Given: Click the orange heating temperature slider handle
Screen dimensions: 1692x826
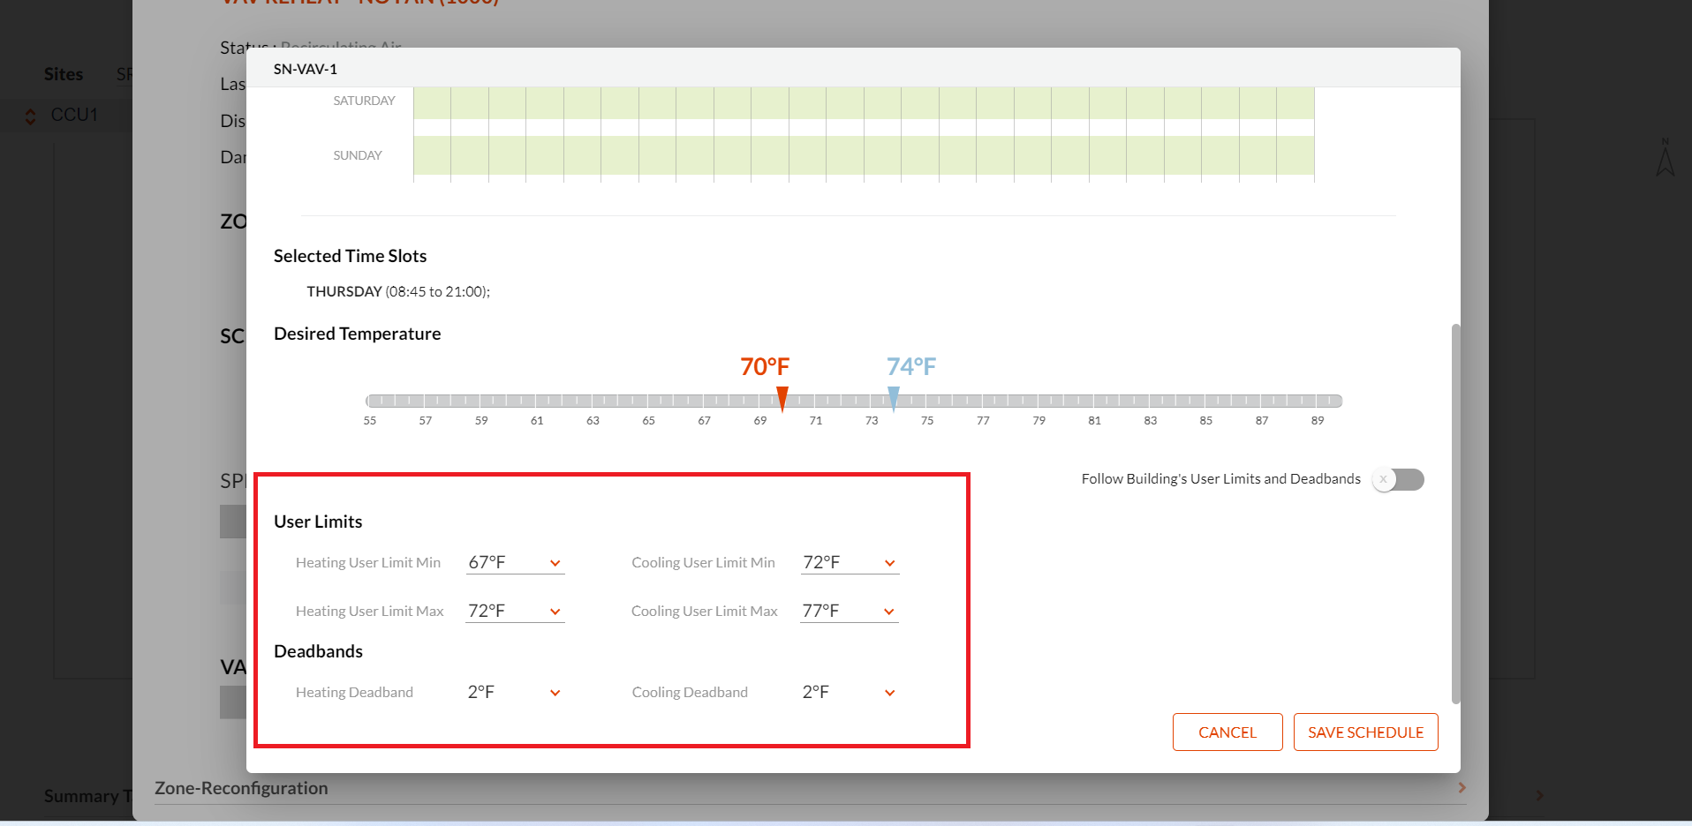Looking at the screenshot, I should pos(782,399).
